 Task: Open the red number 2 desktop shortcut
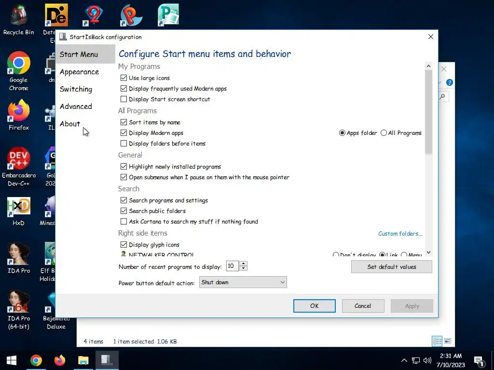[93, 14]
